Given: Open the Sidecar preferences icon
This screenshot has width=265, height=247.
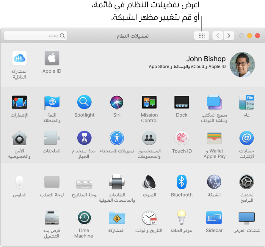Looking at the screenshot, I should pyautogui.click(x=214, y=218).
